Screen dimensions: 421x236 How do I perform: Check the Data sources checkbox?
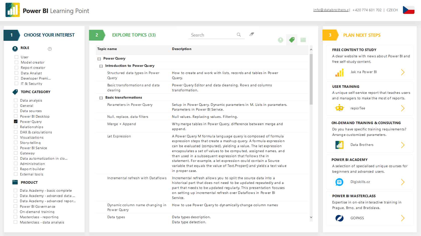16,111
